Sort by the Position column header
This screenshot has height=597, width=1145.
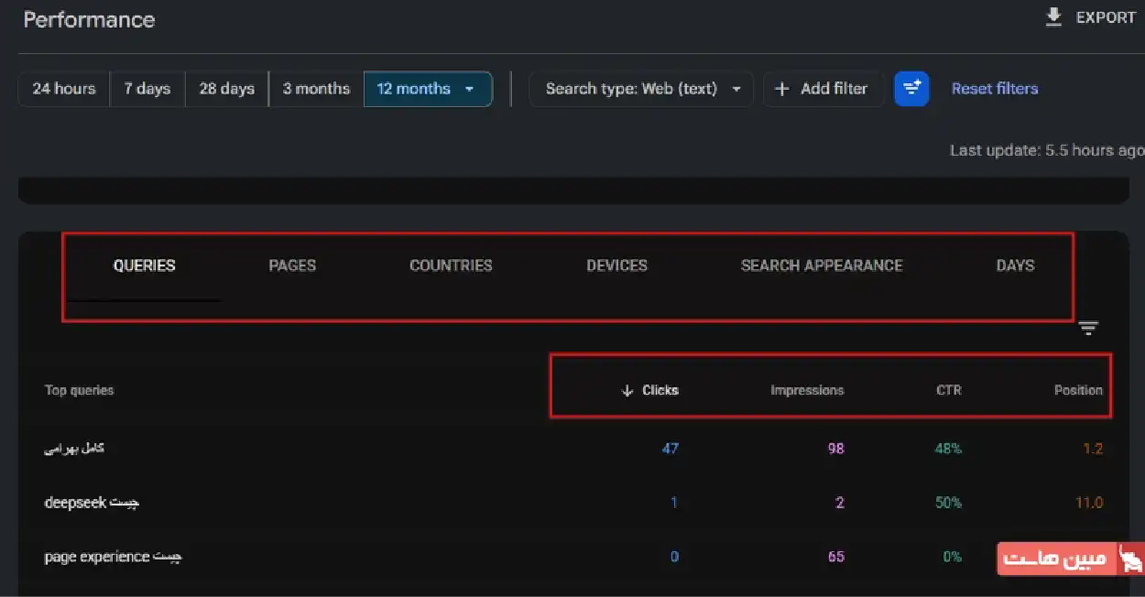[x=1078, y=390]
